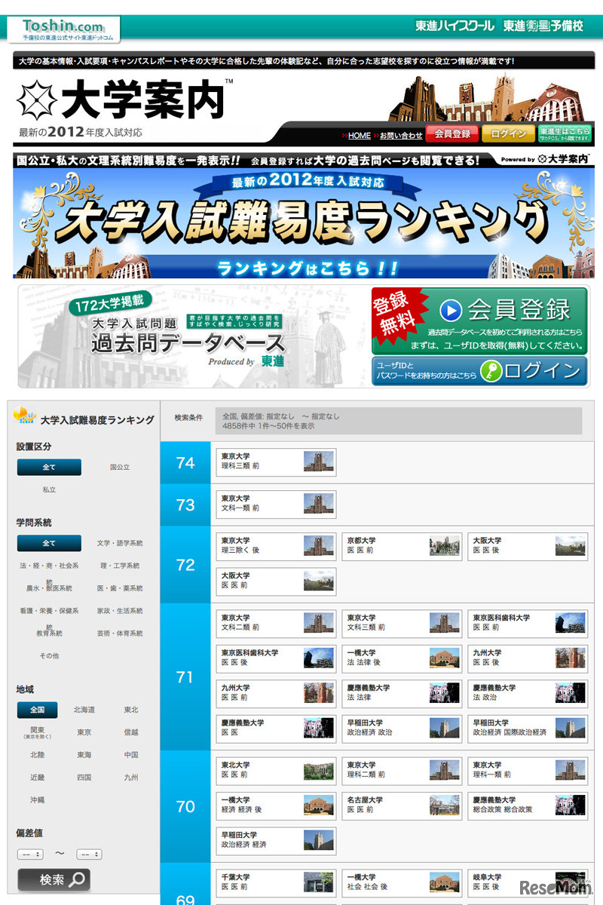The width and height of the screenshot is (603, 905).
Task: Open the upper 偏差値 bound dropdown
Action: (89, 854)
